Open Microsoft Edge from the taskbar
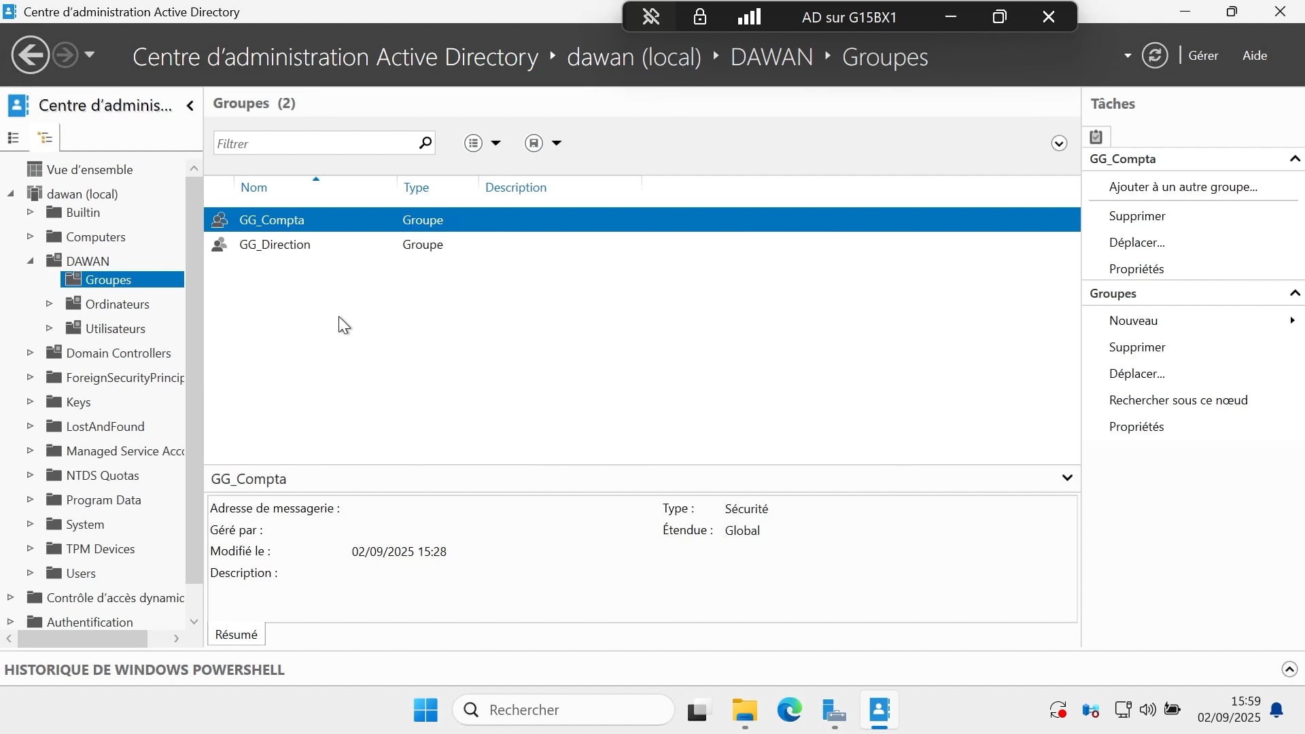The width and height of the screenshot is (1305, 734). click(x=789, y=710)
